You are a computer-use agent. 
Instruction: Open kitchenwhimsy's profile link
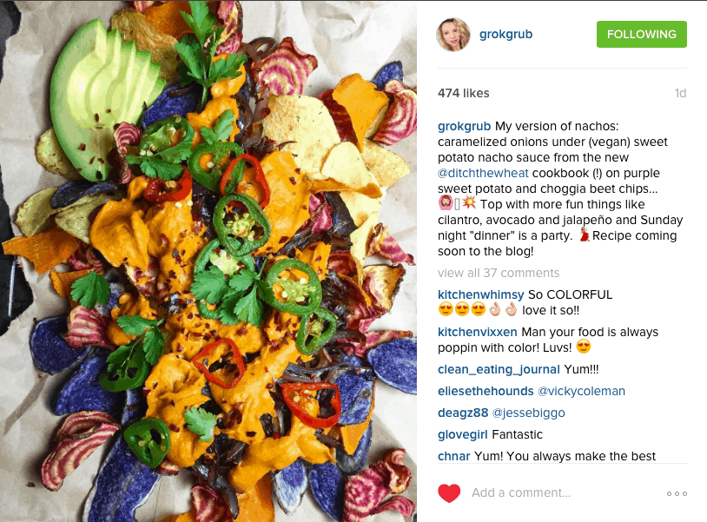pyautogui.click(x=480, y=294)
